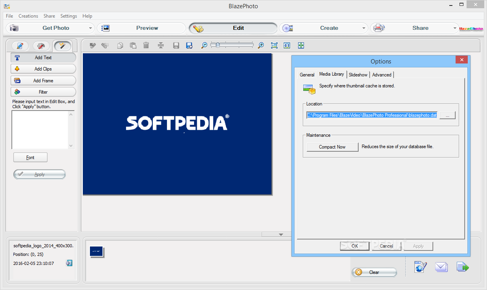The image size is (487, 290).
Task: Click the gray Save floppy disk icon
Action: point(176,45)
